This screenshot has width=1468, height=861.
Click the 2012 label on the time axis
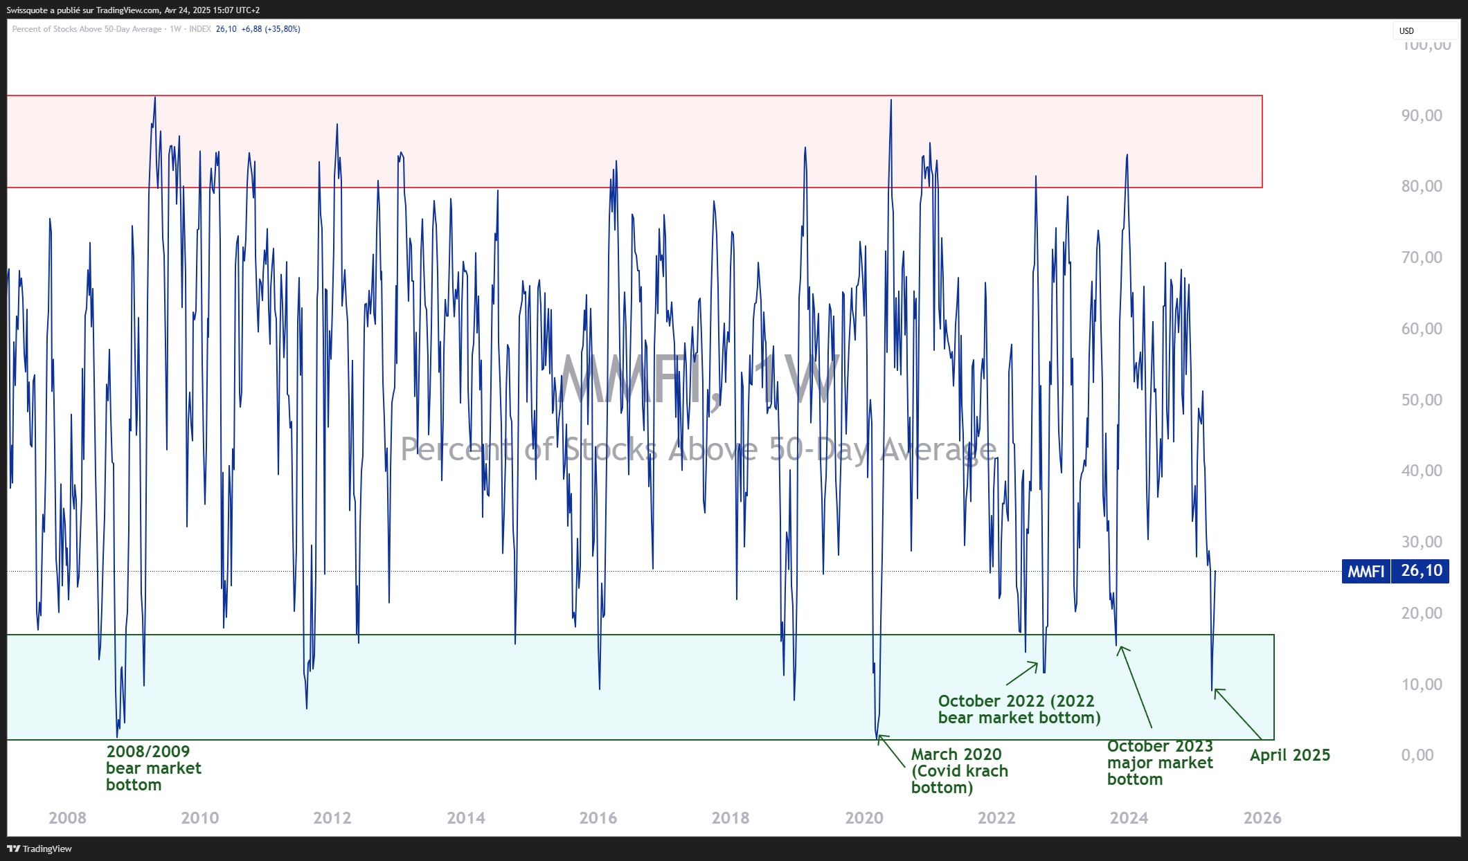pyautogui.click(x=332, y=818)
